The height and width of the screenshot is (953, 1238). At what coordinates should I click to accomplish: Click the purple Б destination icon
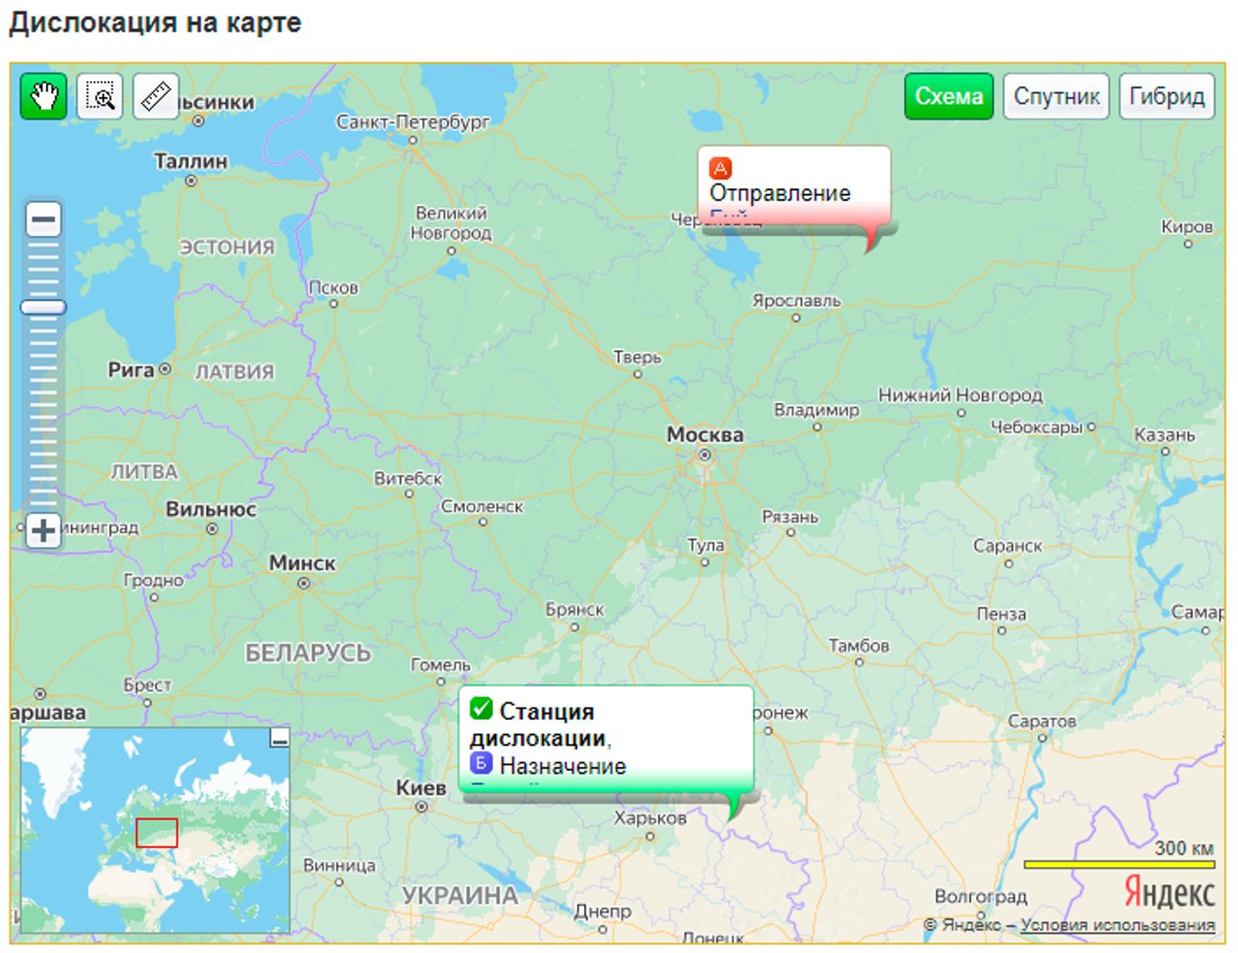tap(481, 763)
